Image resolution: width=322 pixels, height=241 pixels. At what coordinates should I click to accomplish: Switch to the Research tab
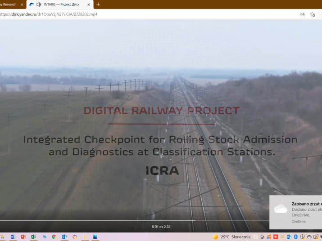click(x=8, y=4)
